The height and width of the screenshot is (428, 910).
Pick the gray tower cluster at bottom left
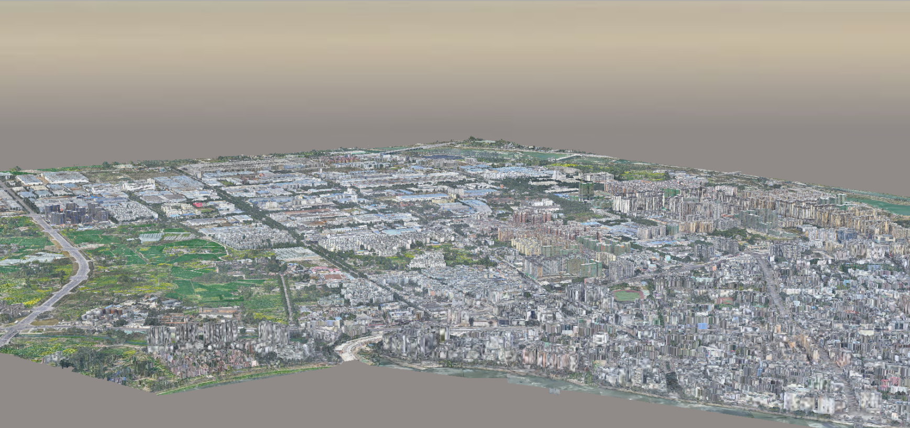(x=194, y=335)
